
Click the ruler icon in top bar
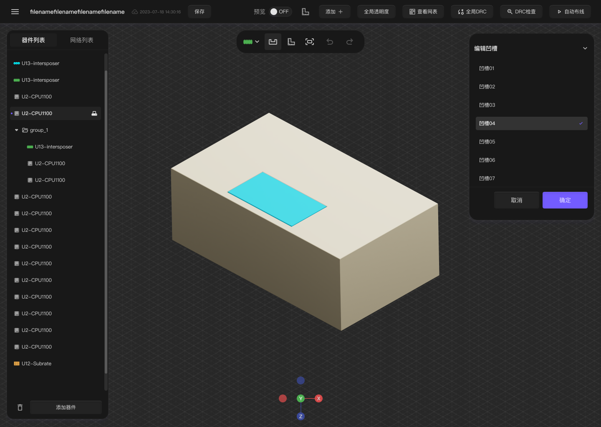click(306, 12)
